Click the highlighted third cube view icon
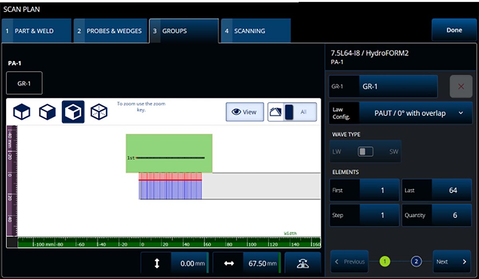The image size is (479, 279). [73, 112]
